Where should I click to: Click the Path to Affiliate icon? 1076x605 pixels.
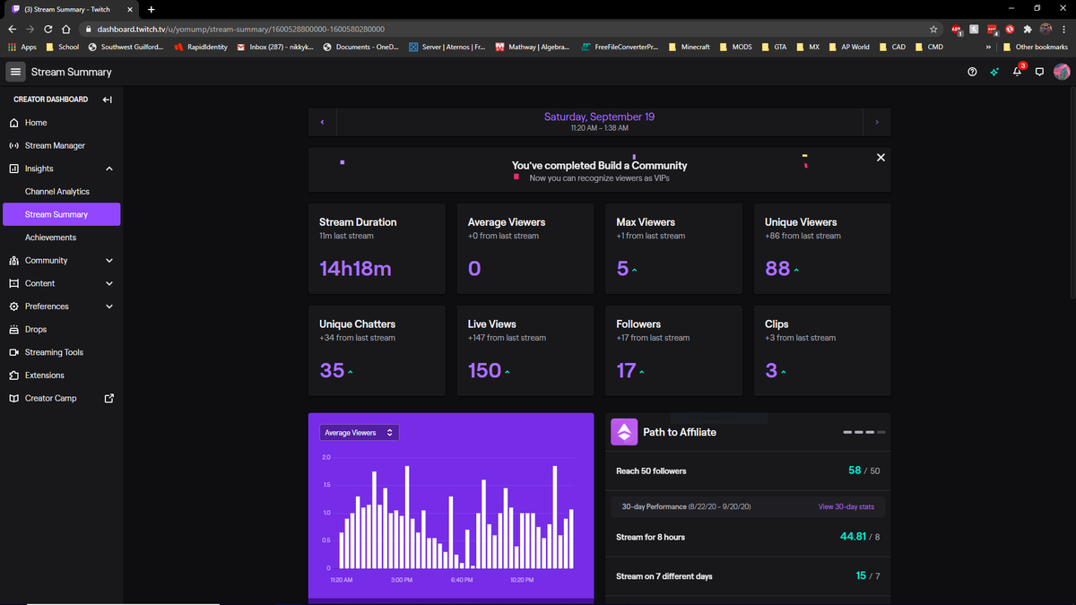624,432
